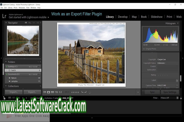Open Copyright Status Unknown dropdown
The image size is (184, 122).
click(162, 63)
